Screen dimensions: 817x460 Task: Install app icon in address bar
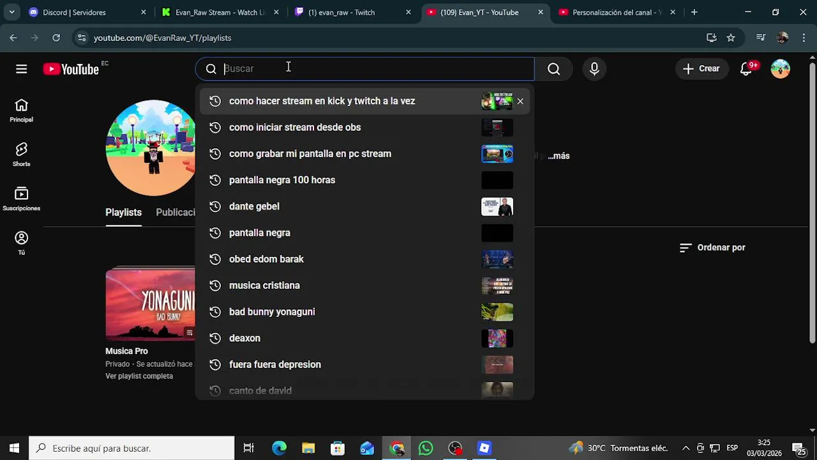(712, 38)
